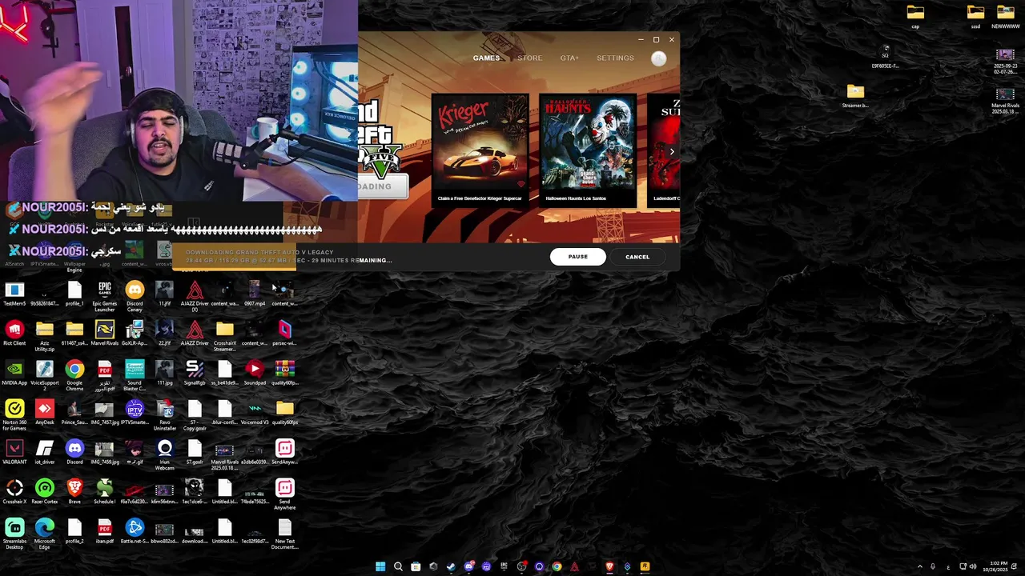Expand hidden system tray icons

(918, 566)
